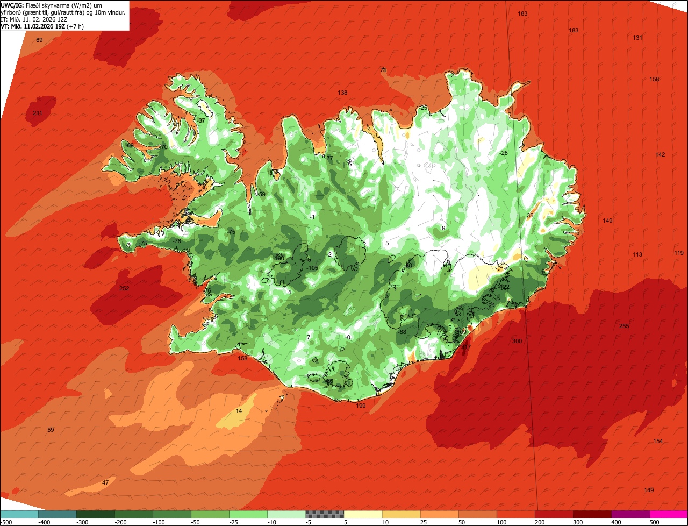Screen dimensions: 688x526
Task: Click the map value 89
Action: [39, 40]
